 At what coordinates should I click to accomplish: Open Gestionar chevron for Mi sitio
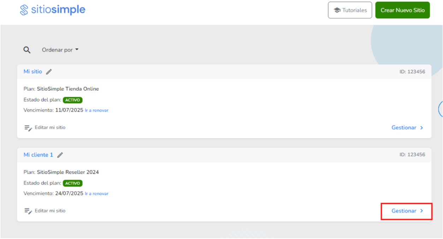407,128
